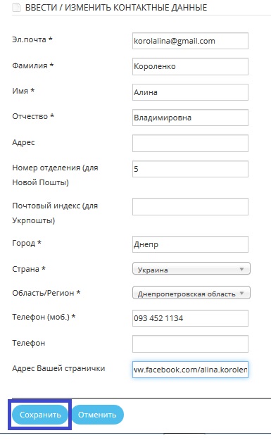Click the arrow on the Днепропетровская область selector
This screenshot has height=440, width=271.
(241, 294)
